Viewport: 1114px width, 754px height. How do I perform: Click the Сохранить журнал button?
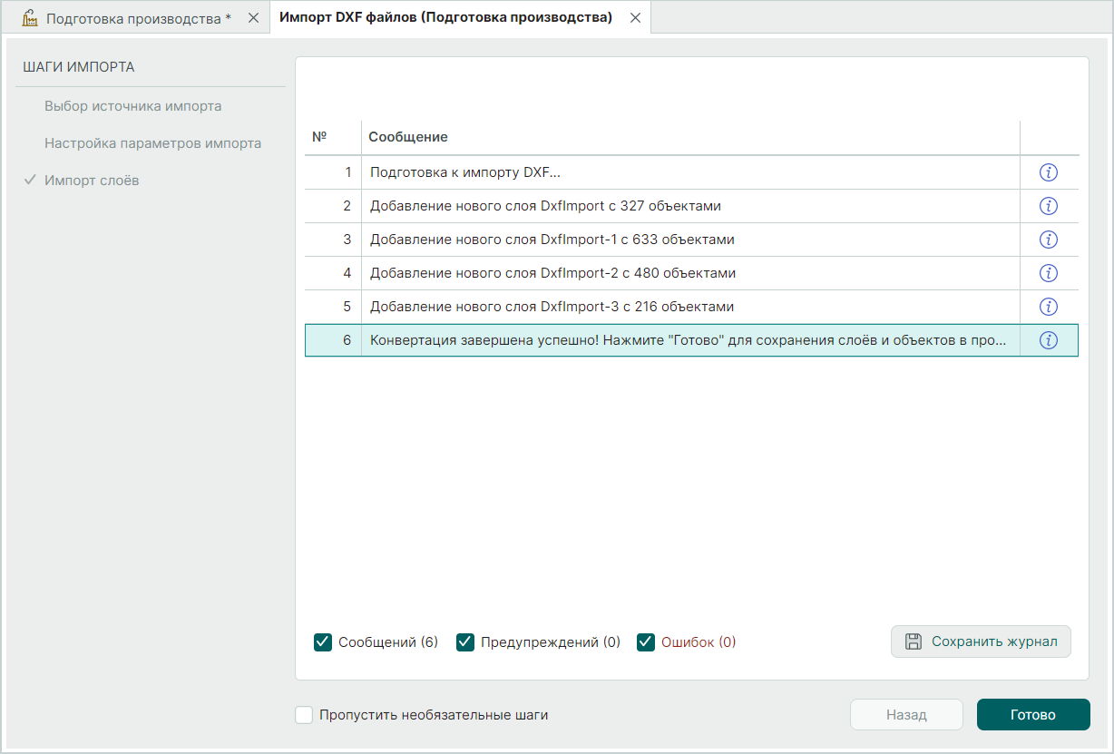click(x=981, y=641)
